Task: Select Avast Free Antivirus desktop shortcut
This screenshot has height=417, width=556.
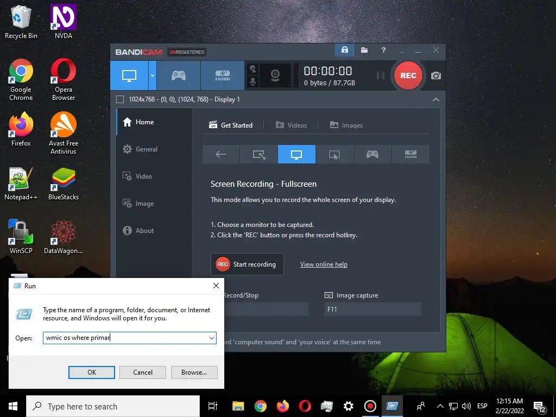Action: (64, 134)
